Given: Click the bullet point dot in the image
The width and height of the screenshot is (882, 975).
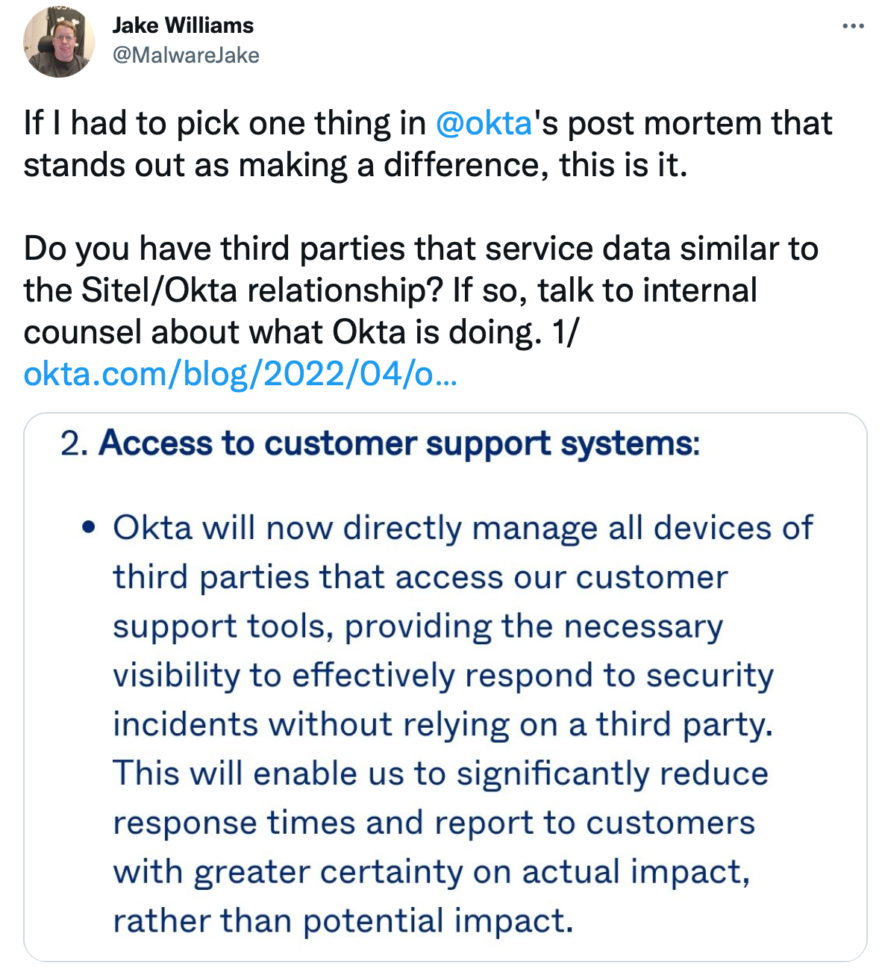Looking at the screenshot, I should 90,528.
